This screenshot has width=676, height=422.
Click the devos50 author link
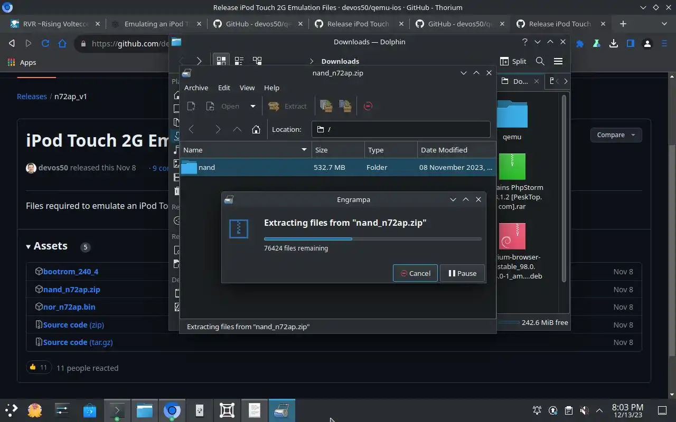pyautogui.click(x=53, y=167)
